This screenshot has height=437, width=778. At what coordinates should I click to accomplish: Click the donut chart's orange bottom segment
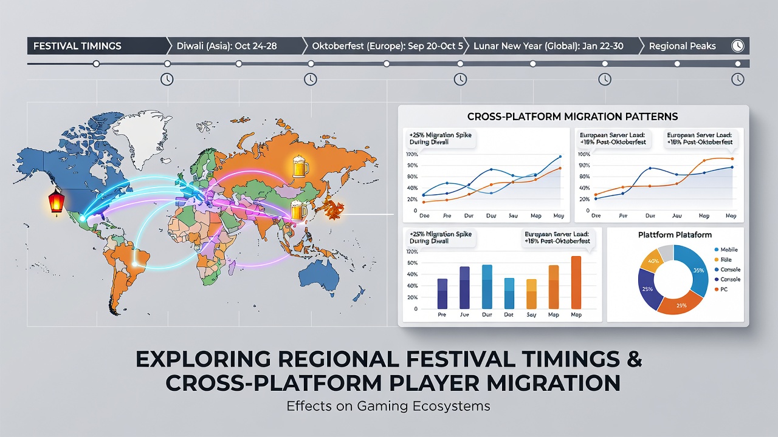pos(681,304)
